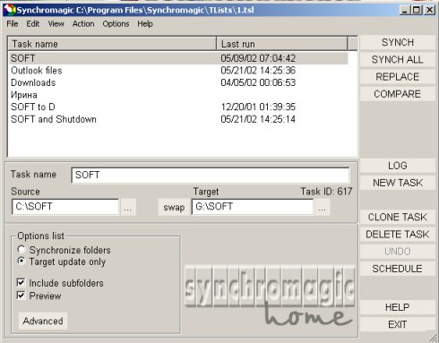The height and width of the screenshot is (343, 439).
Task: Click the REPLACE button
Action: tap(398, 77)
